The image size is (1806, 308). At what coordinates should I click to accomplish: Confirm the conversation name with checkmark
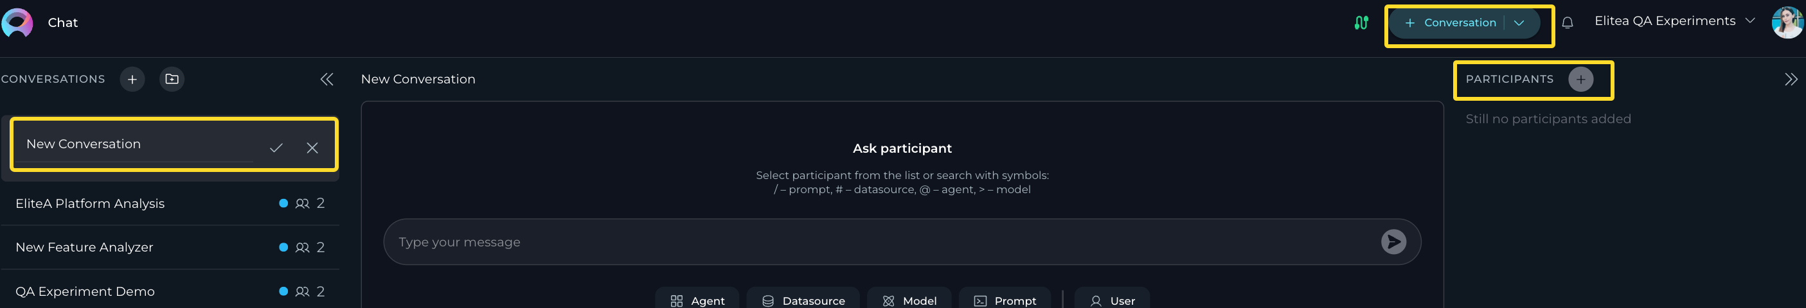point(276,148)
